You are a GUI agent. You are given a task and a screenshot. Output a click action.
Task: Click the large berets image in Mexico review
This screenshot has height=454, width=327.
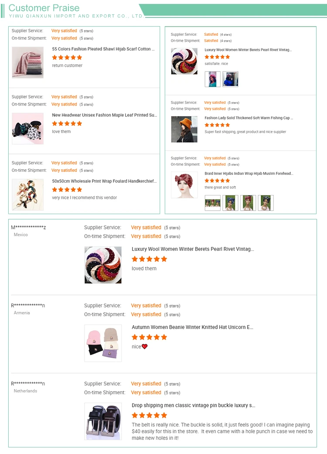tap(103, 265)
